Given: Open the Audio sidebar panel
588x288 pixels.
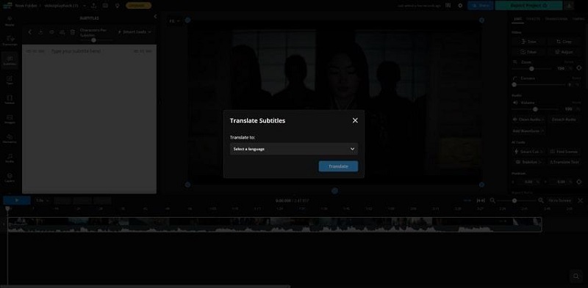Looking at the screenshot, I should click(x=10, y=158).
